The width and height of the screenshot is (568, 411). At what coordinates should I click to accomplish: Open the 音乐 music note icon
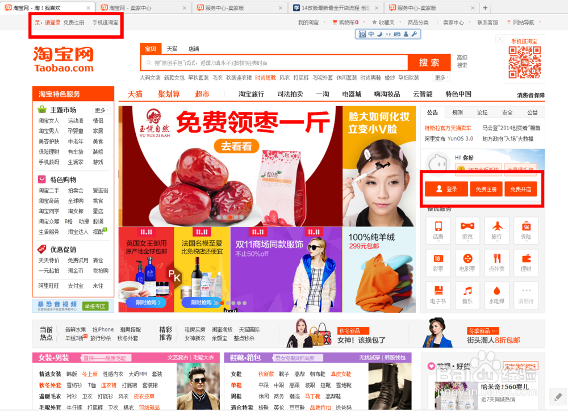[467, 295]
